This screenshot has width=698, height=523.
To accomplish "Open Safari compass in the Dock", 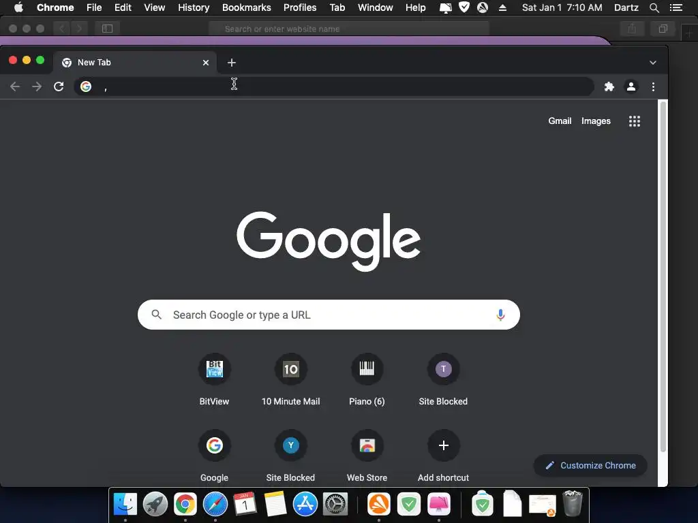I will tap(215, 505).
